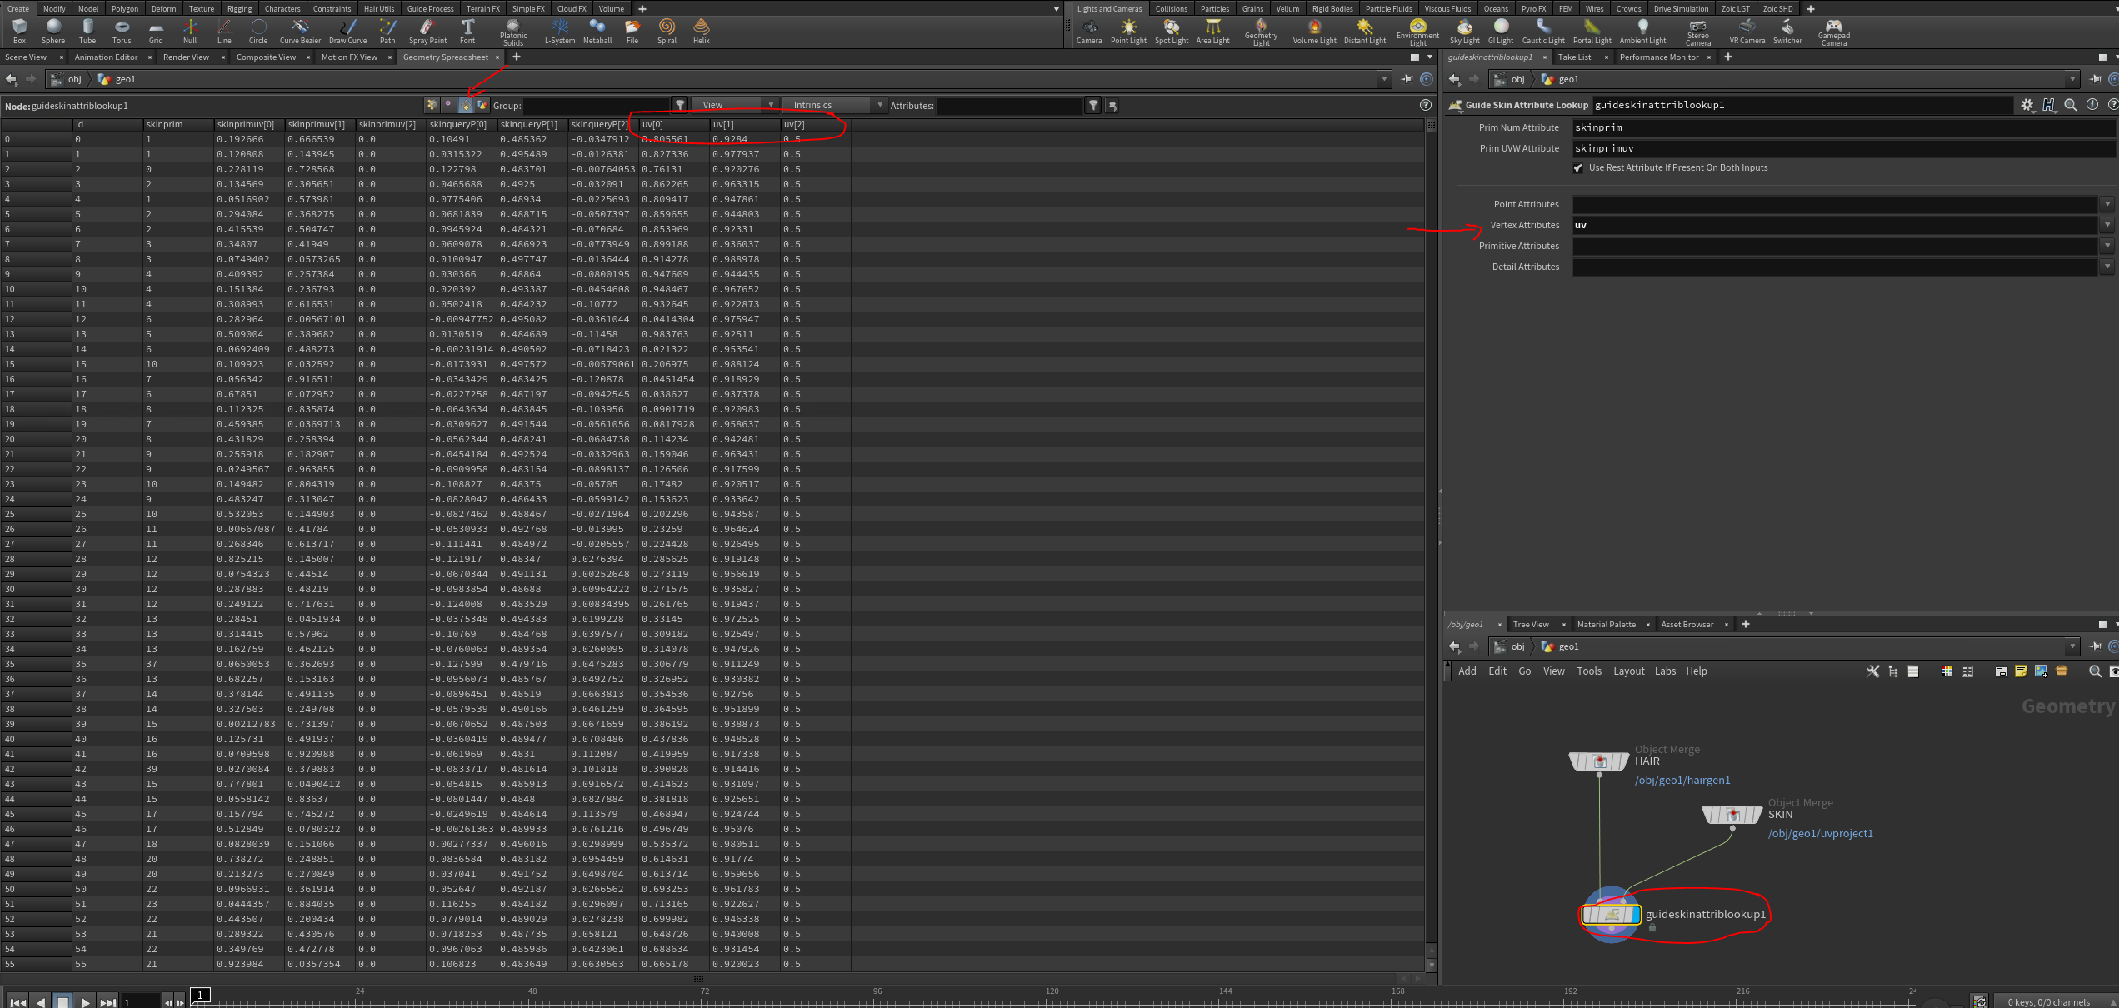Screen dimensions: 2119x1008
Task: Add a Point Light from the shelf
Action: point(1128,32)
